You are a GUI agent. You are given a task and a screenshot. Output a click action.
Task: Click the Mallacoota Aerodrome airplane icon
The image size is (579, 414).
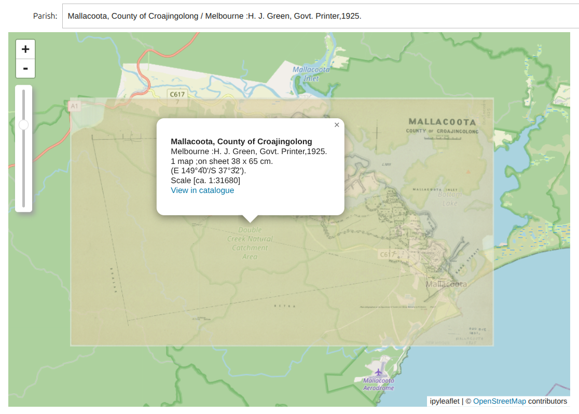379,372
